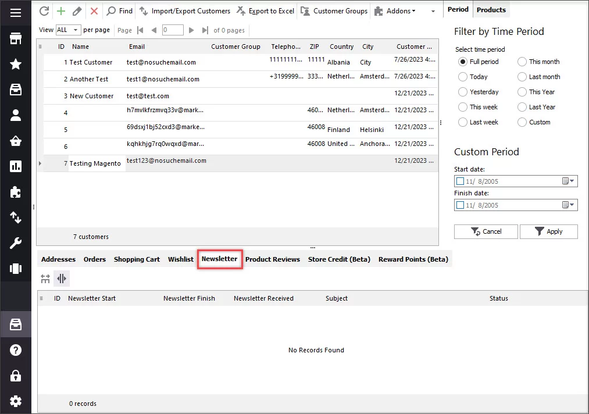Viewport: 589px width, 414px height.
Task: Expand the Testing Magento row indicator arrow
Action: pyautogui.click(x=40, y=163)
